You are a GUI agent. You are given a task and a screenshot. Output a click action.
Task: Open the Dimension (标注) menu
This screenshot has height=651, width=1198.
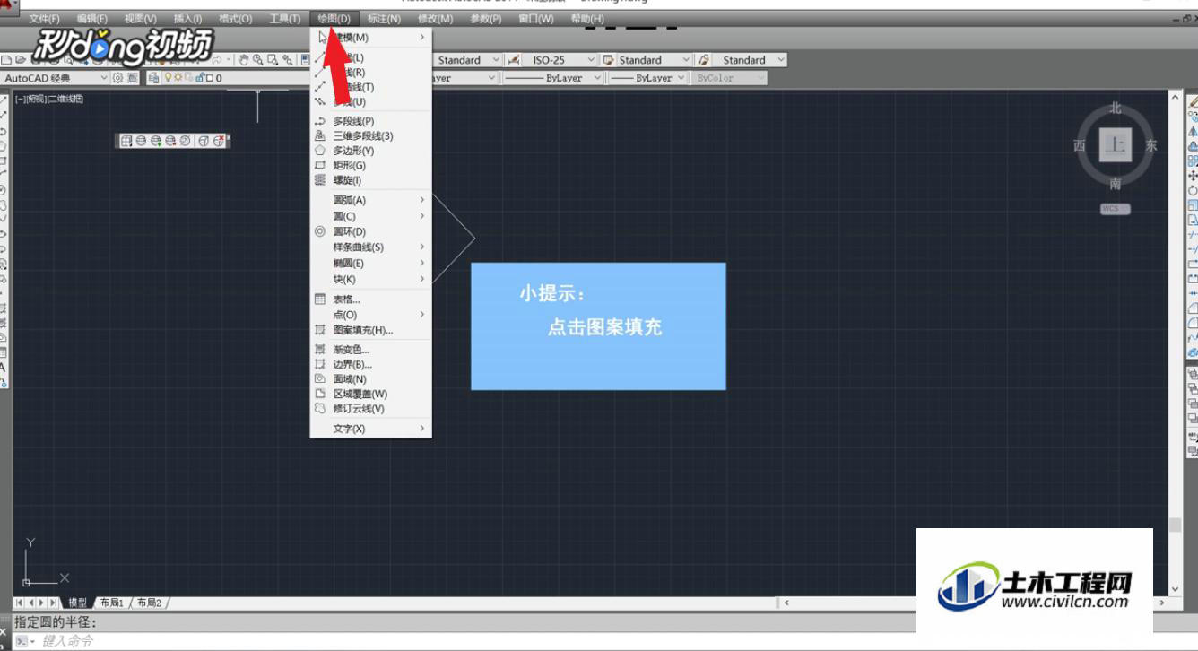384,19
